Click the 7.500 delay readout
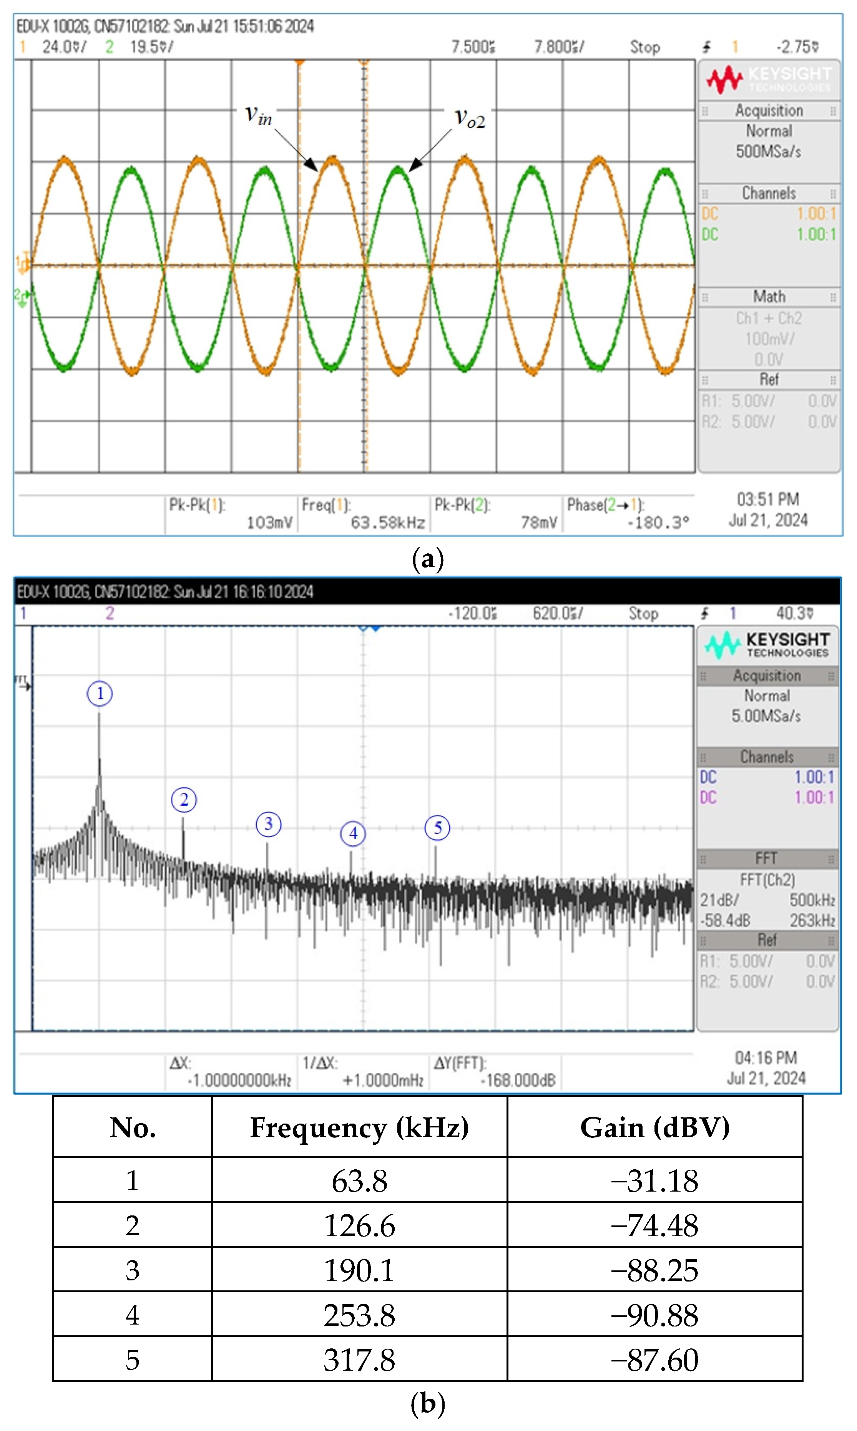Screen dimensions: 857x1431 coord(473,47)
